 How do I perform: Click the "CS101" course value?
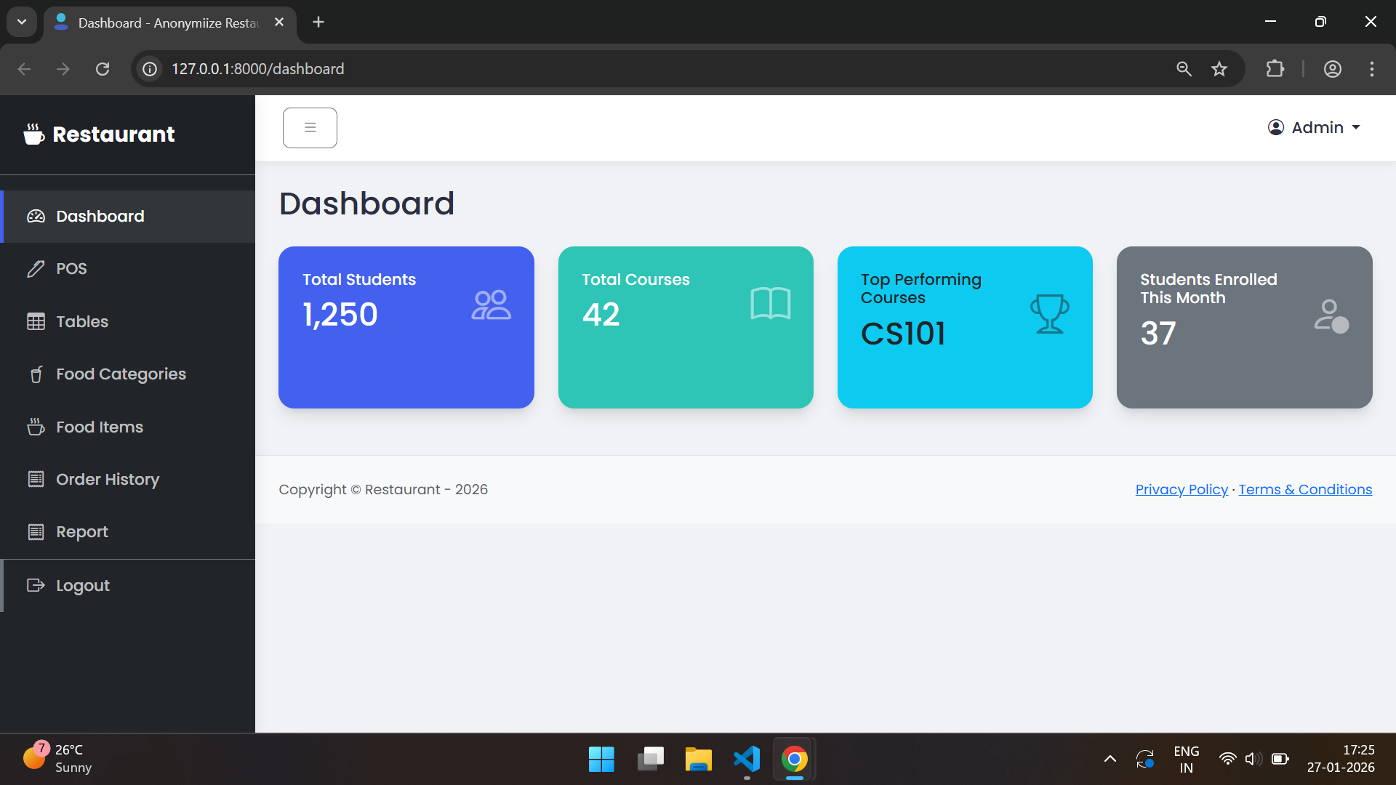point(903,334)
